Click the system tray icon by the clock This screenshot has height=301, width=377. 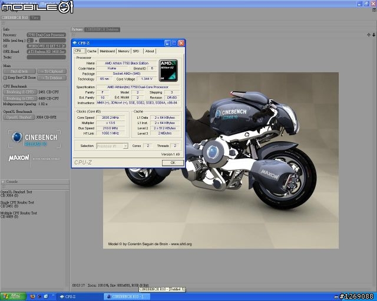[x=336, y=297]
